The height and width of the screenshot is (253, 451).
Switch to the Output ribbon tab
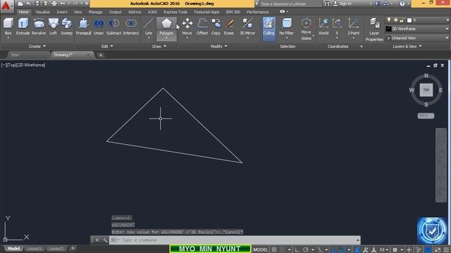(x=115, y=12)
